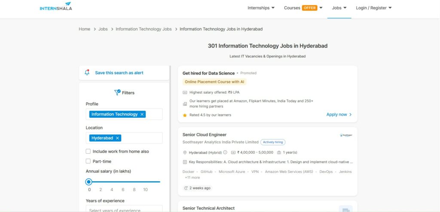The width and height of the screenshot is (440, 212).
Task: Remove the Information Technology profile tag
Action: click(142, 114)
